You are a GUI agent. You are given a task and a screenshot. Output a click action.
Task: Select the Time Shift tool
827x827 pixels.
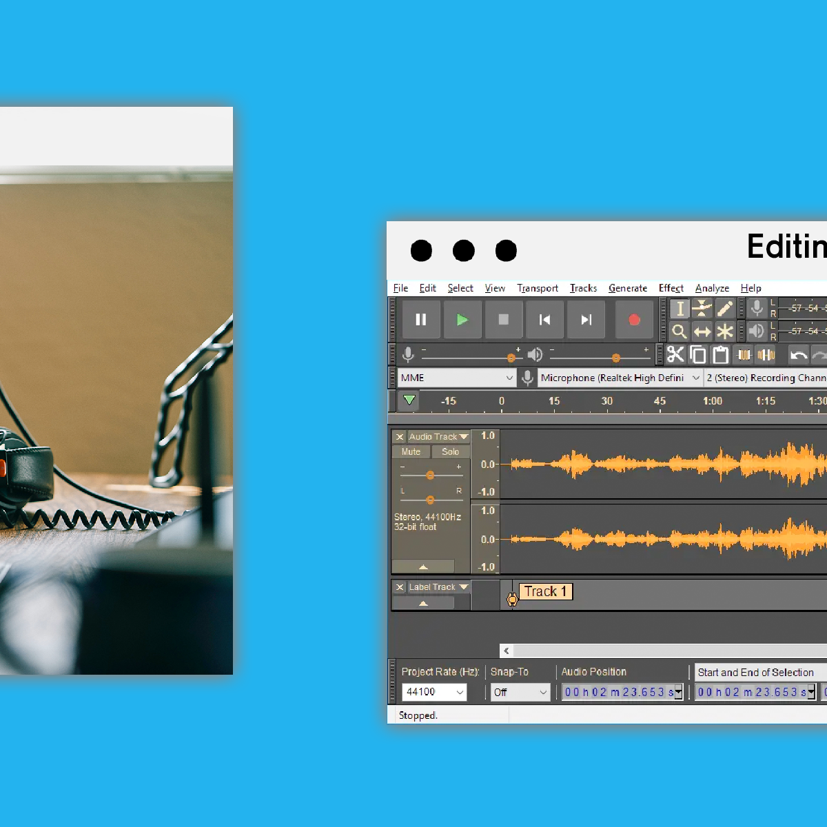(702, 331)
